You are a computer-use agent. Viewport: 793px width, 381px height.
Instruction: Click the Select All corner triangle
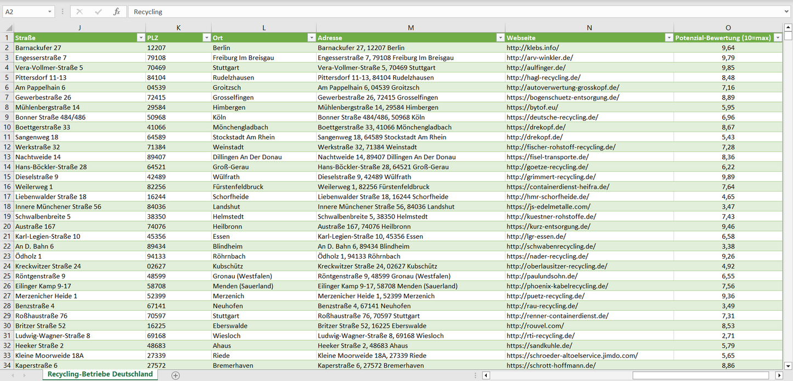[8, 28]
